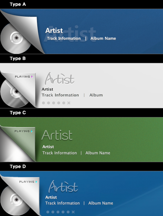Image resolution: width=163 pixels, height=216 pixels.
Task: Select the first rating dot in Type B
Action: [x=43, y=103]
